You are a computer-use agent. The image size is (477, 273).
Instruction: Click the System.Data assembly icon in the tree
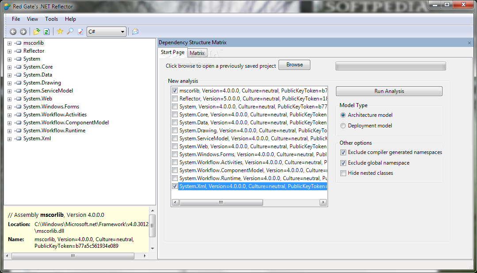click(19, 75)
